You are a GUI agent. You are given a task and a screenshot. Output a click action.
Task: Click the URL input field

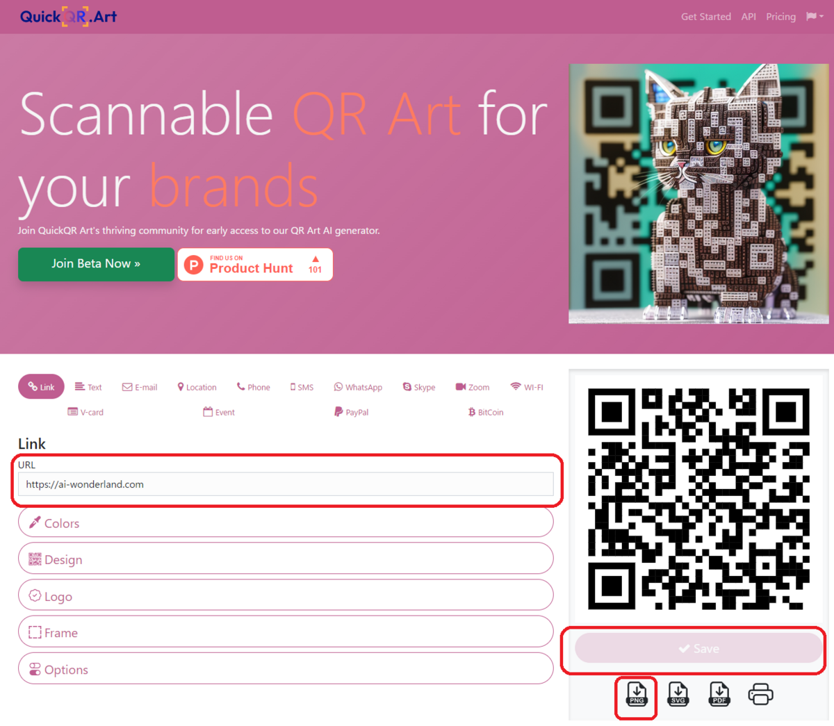286,484
